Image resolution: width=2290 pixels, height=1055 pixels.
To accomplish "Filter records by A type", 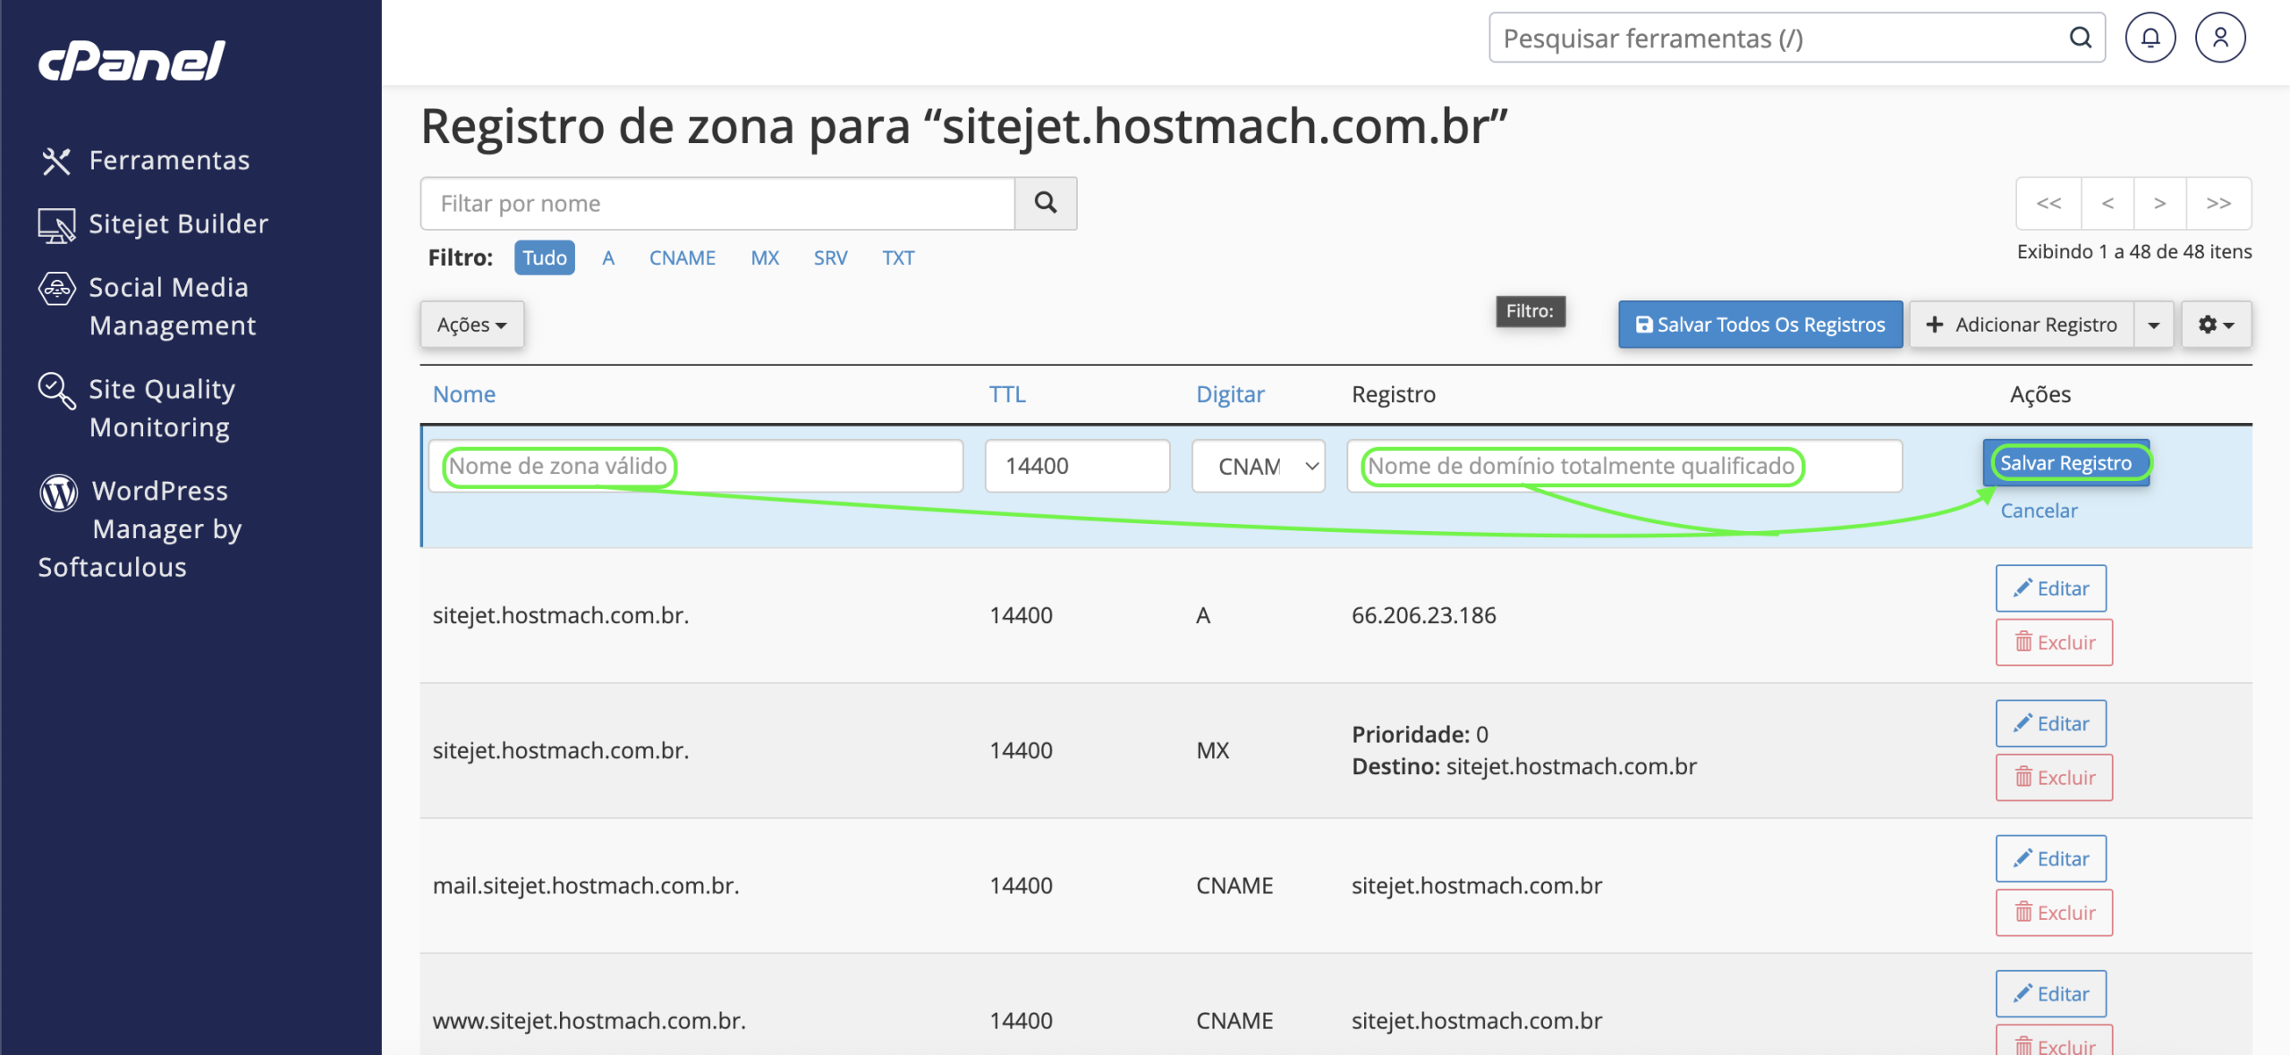I will click(x=608, y=257).
